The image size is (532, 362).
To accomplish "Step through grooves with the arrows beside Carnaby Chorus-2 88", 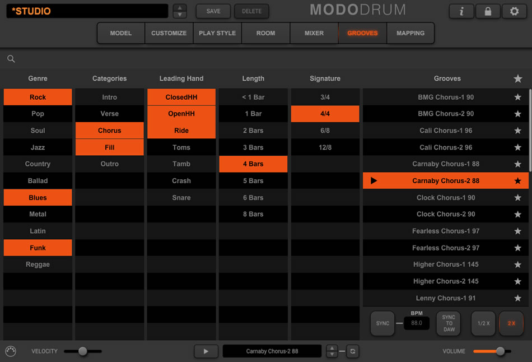I will tap(332, 351).
